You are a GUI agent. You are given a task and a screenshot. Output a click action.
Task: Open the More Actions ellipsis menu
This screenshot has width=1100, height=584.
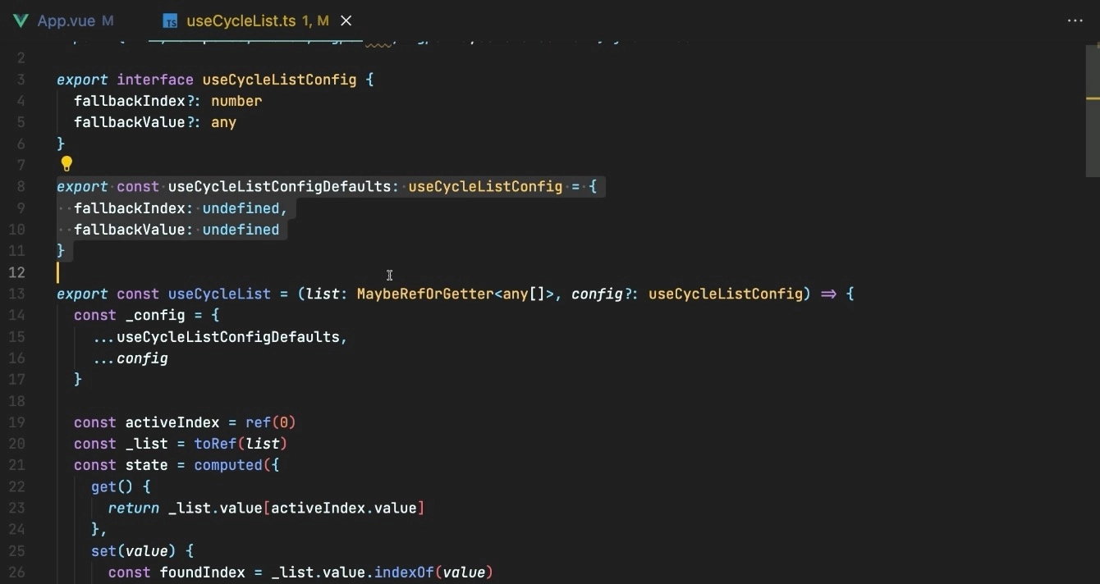(1075, 21)
